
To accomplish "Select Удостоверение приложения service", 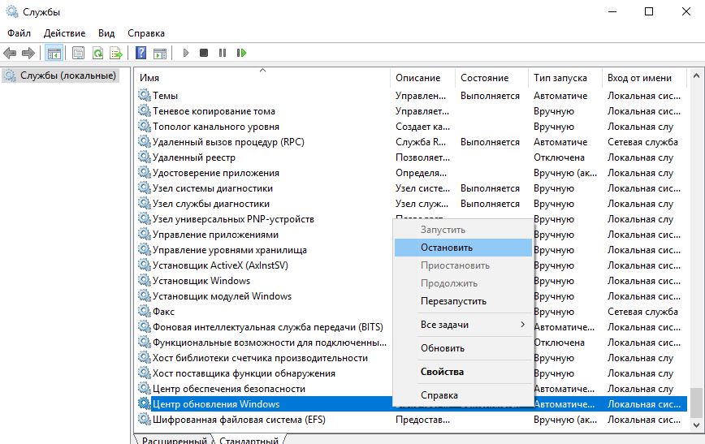I will coord(216,173).
